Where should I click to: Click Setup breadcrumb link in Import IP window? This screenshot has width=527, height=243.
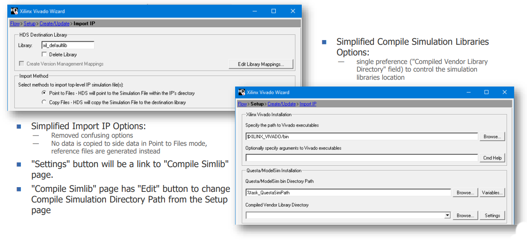click(x=29, y=23)
